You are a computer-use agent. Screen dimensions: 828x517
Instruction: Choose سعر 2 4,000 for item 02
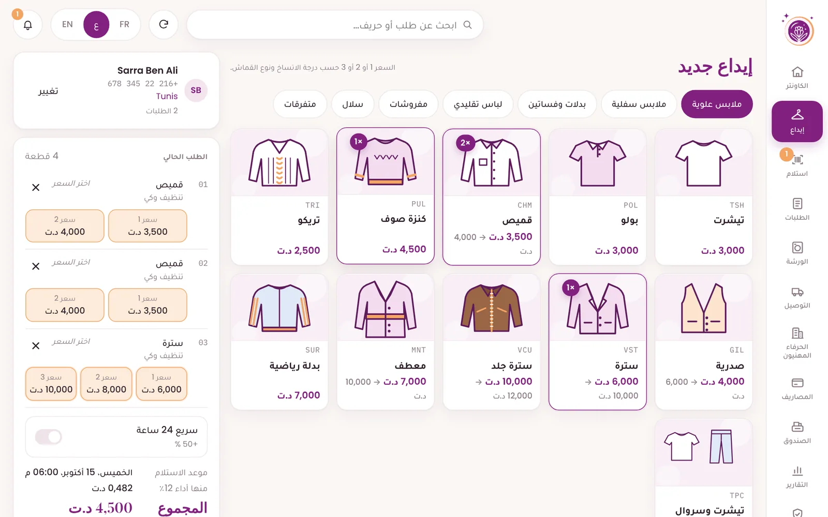click(x=65, y=305)
